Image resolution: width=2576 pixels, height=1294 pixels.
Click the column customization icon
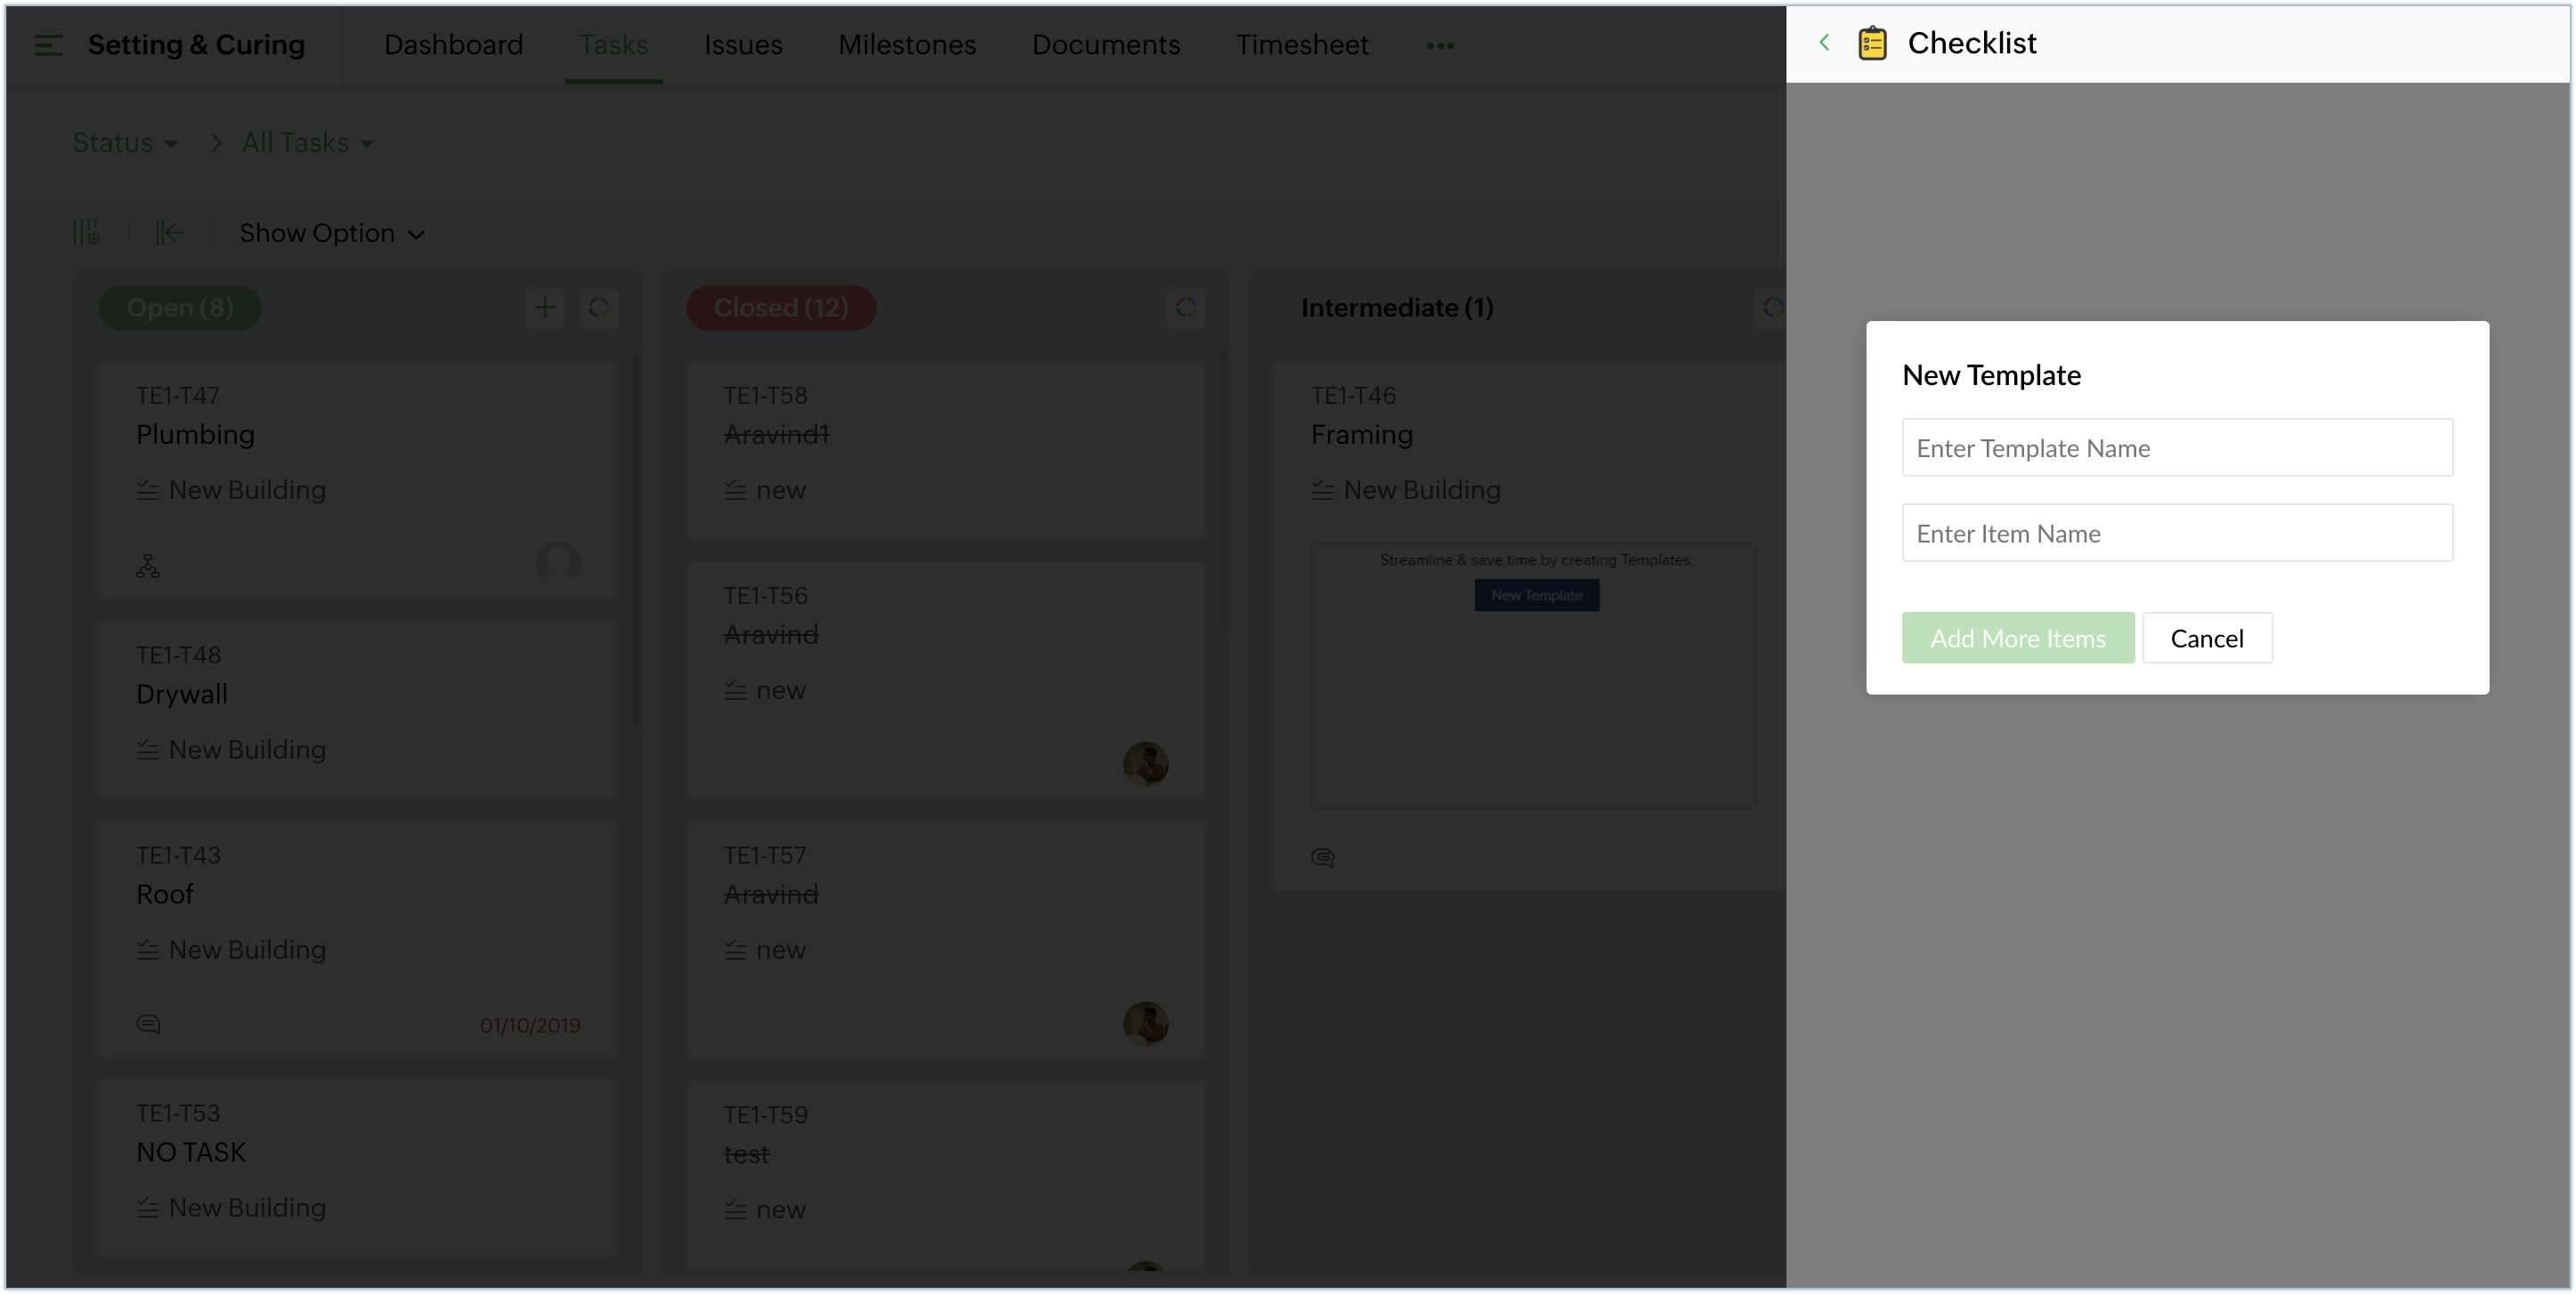click(87, 233)
